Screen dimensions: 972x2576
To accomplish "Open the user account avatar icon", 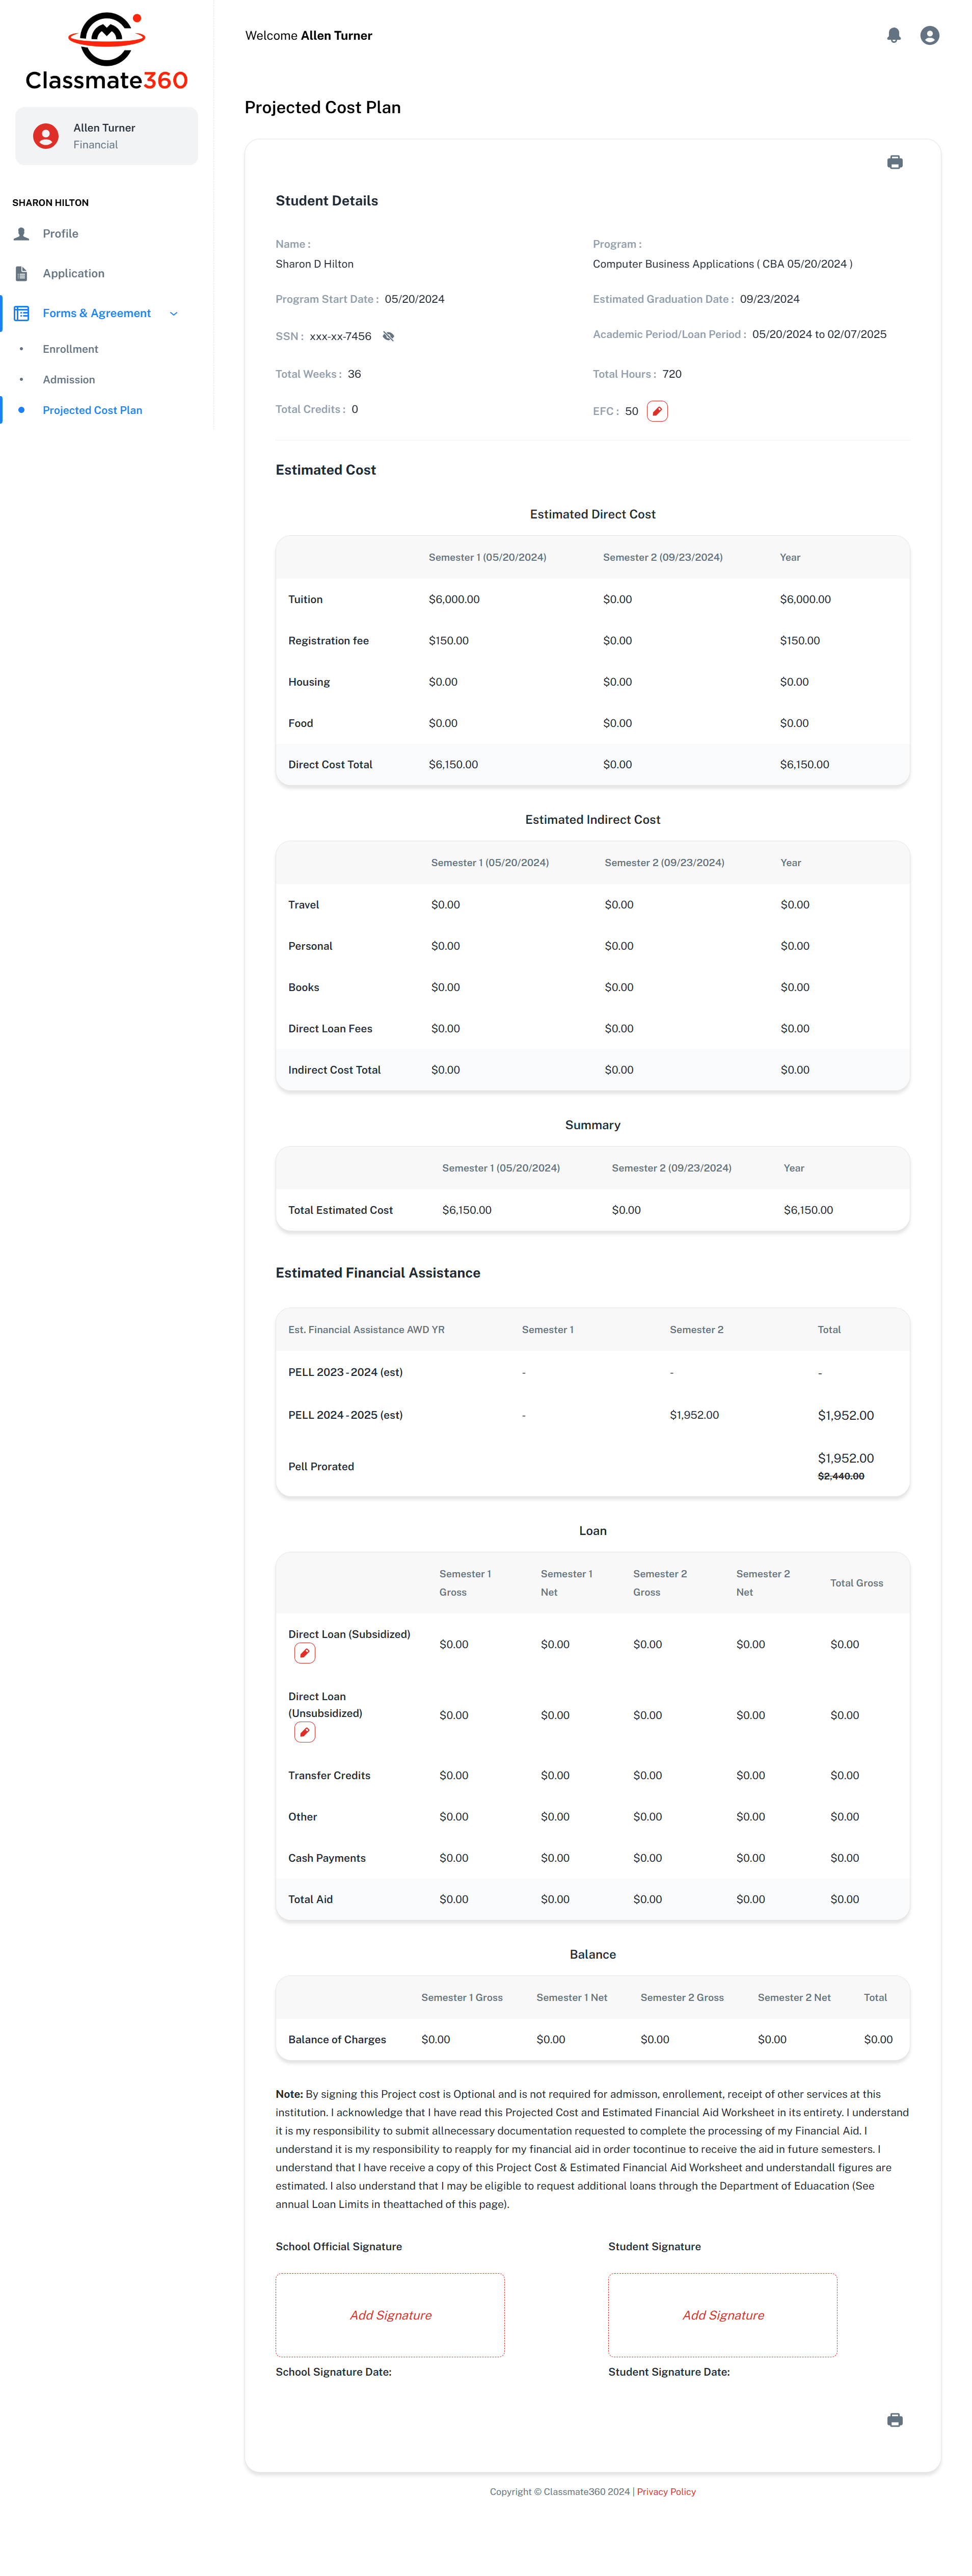I will click(x=929, y=35).
